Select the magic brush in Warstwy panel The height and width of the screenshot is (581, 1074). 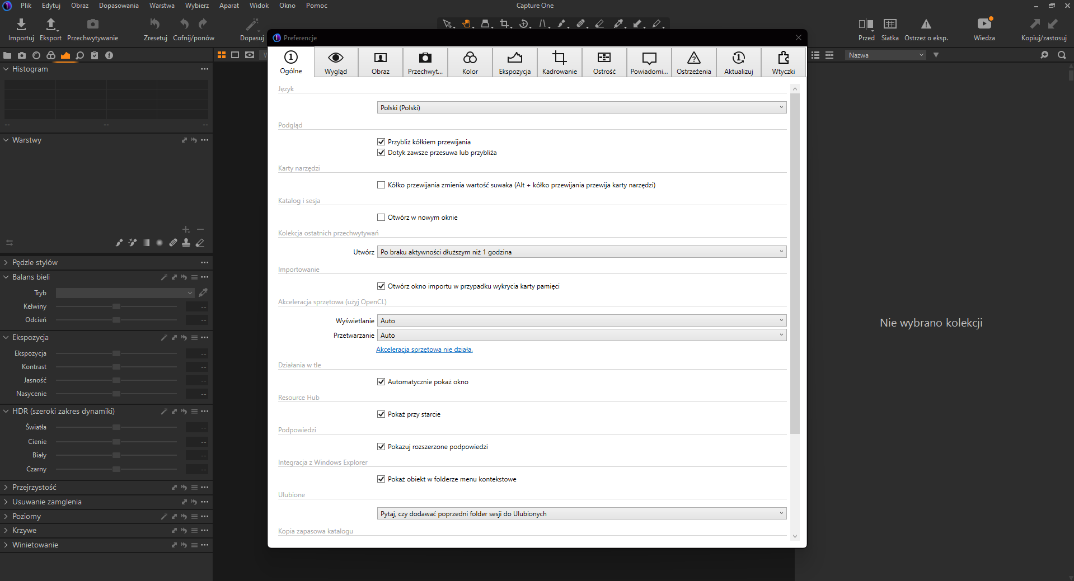133,243
